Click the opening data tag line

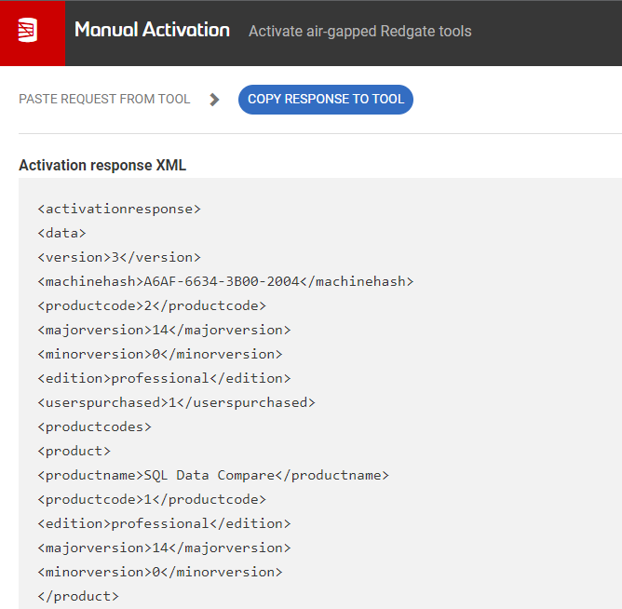click(61, 233)
